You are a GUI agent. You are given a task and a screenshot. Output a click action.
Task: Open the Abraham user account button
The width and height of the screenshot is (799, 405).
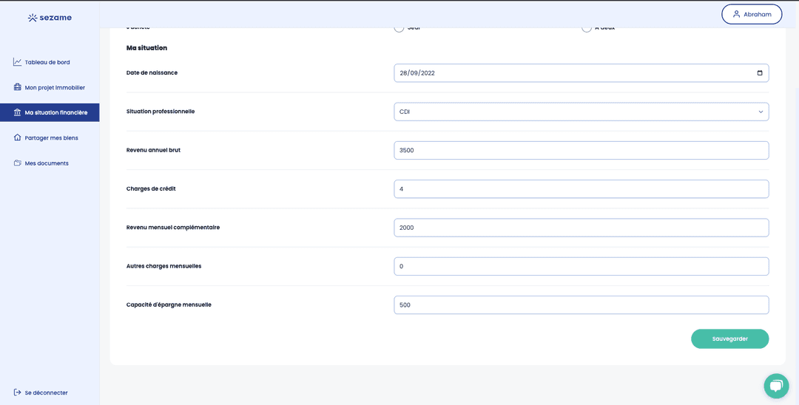(x=752, y=14)
